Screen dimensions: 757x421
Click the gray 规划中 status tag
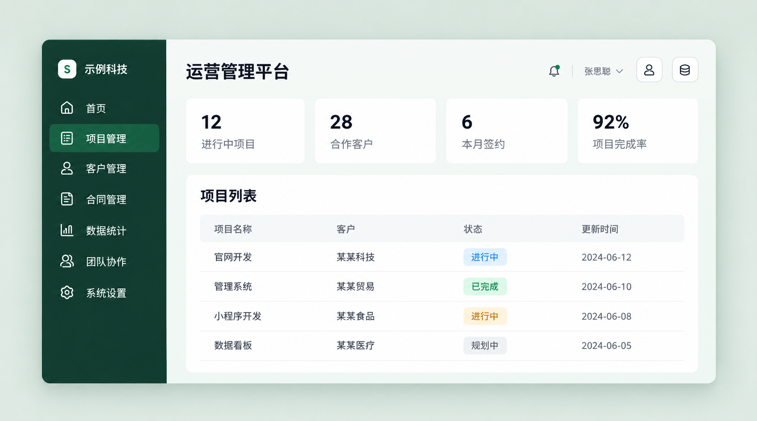pyautogui.click(x=485, y=345)
